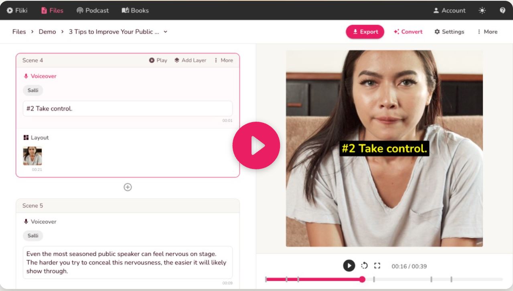
Task: Click the video thumbnail under Layout in Scene 4
Action: pos(32,156)
